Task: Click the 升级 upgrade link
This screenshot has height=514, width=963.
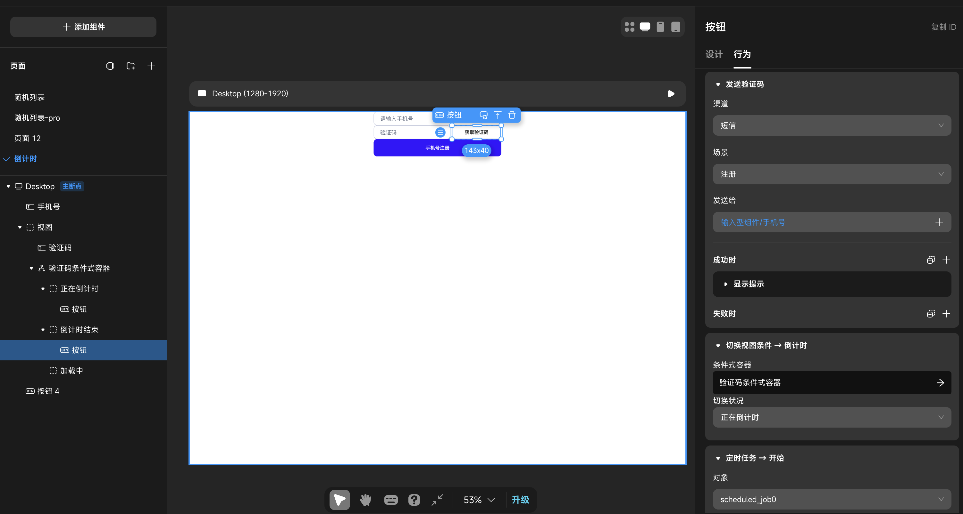Action: [520, 500]
